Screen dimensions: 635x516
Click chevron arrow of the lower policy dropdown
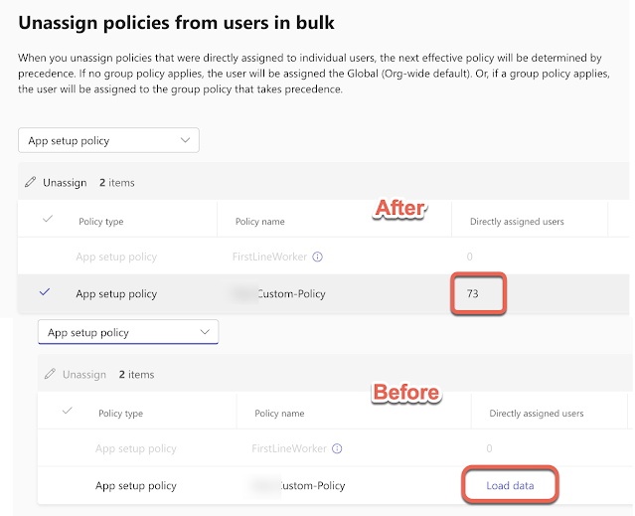[x=205, y=332]
